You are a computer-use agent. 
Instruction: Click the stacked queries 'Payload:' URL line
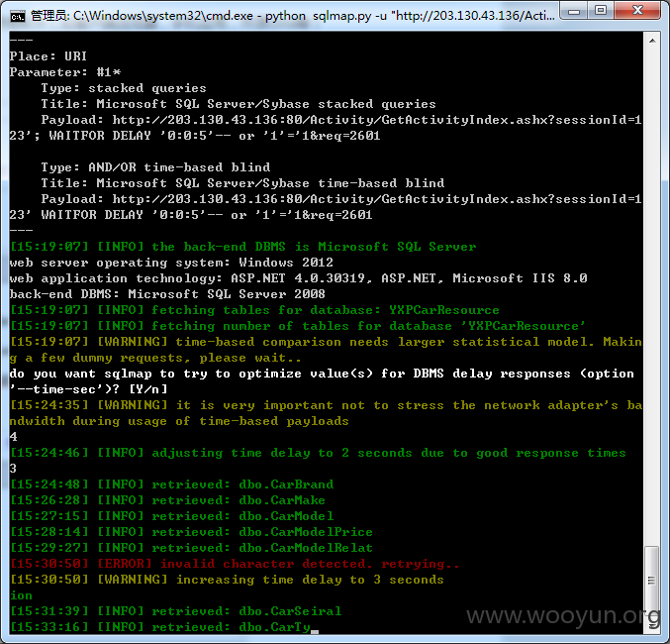[341, 119]
